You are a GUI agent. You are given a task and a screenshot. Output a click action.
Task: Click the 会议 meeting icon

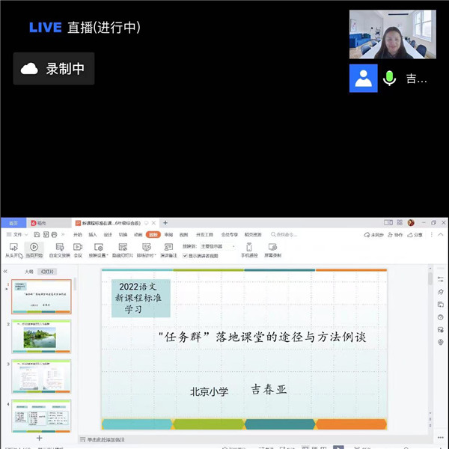78,247
